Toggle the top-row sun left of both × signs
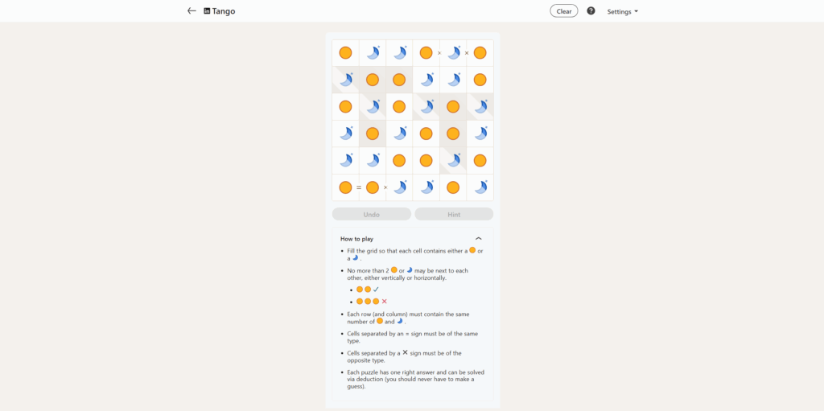 426,53
